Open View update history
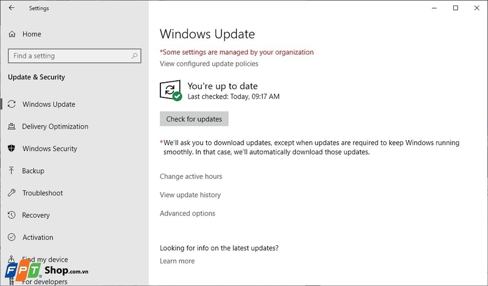The image size is (488, 286). coord(190,195)
